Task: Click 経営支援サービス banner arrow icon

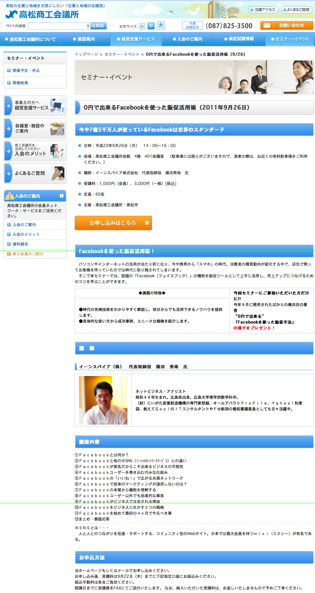Action: tap(8, 106)
